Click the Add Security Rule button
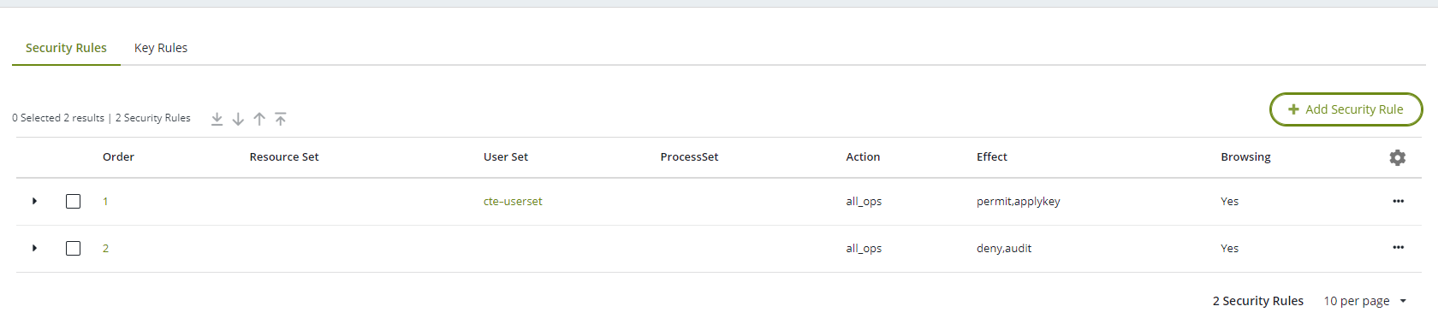Image resolution: width=1438 pixels, height=324 pixels. 1346,109
